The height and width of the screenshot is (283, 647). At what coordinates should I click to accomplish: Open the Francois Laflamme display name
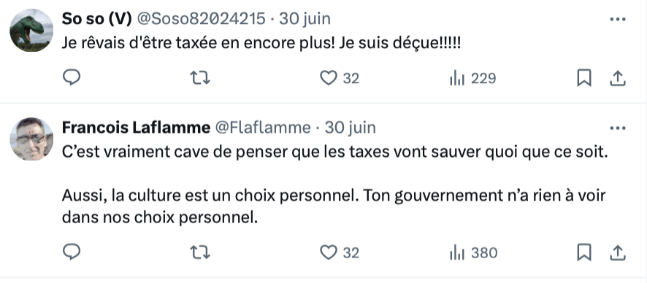click(x=136, y=128)
